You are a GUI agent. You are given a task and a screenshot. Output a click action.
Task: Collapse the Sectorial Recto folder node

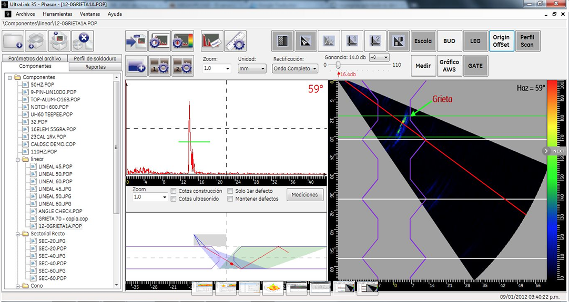tap(17, 234)
